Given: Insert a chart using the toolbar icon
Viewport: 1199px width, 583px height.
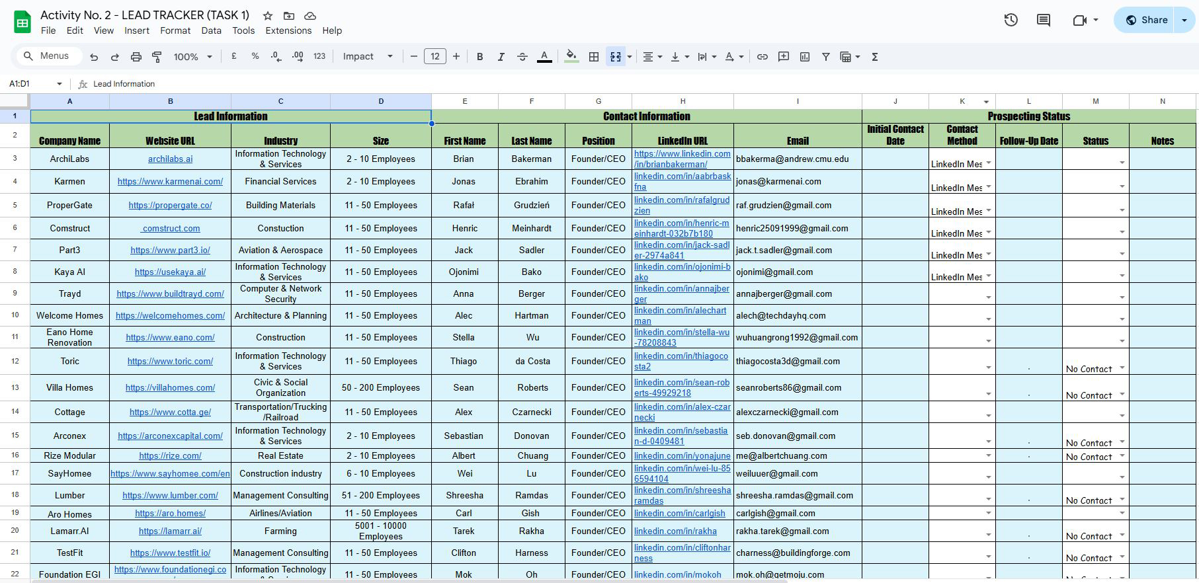Looking at the screenshot, I should click(804, 57).
